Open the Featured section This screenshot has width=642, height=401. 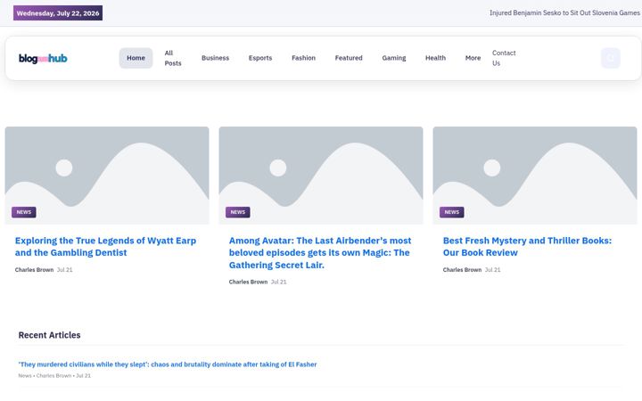pos(349,58)
